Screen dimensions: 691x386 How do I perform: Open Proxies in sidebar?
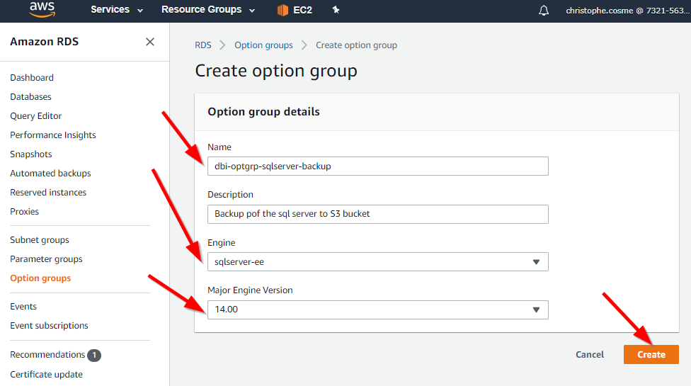tap(24, 212)
